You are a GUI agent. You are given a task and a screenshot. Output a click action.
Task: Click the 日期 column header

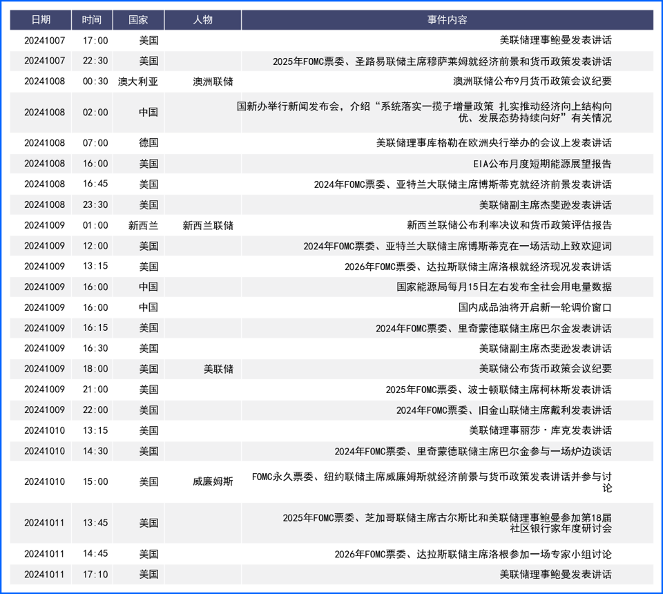(41, 20)
